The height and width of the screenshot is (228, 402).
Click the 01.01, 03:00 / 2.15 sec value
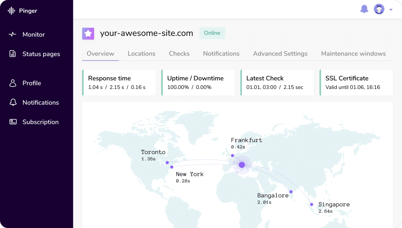pyautogui.click(x=275, y=87)
